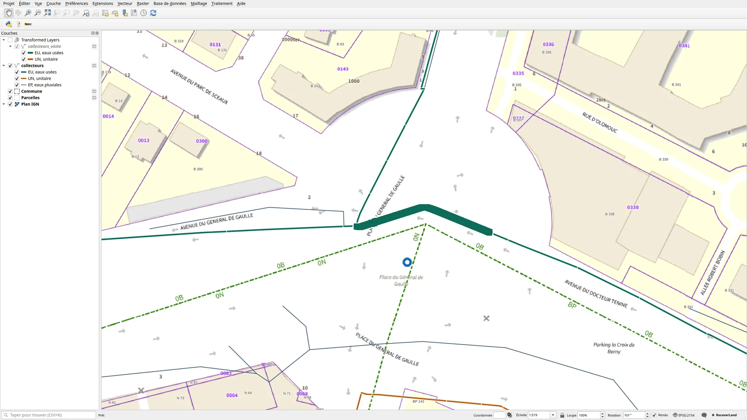Click the scale lock icon

click(562, 415)
